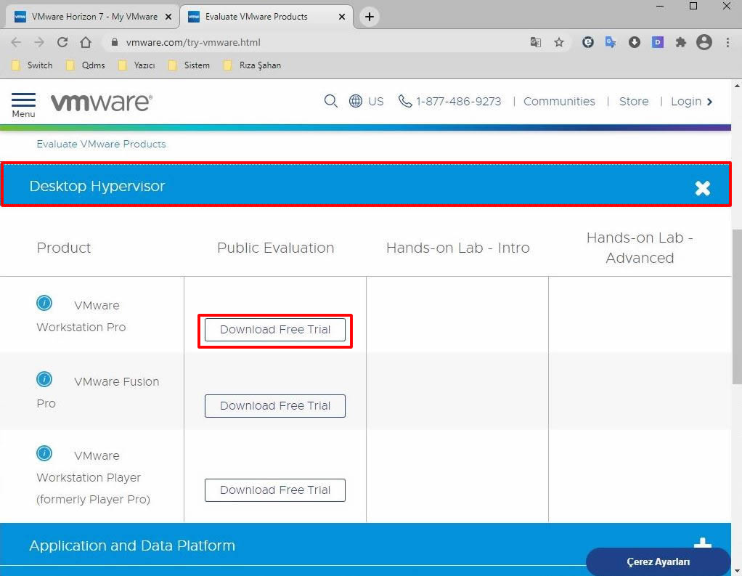Screen dimensions: 742x576
Task: Click the purple D extension icon
Action: (x=657, y=42)
